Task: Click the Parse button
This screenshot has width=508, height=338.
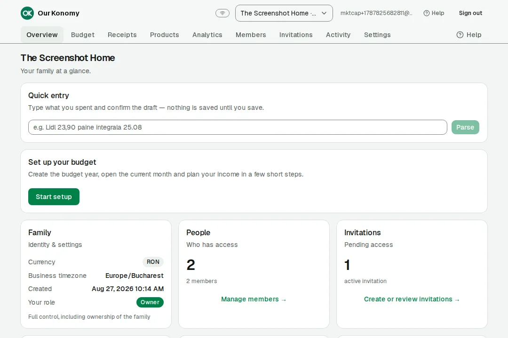Action: click(465, 127)
